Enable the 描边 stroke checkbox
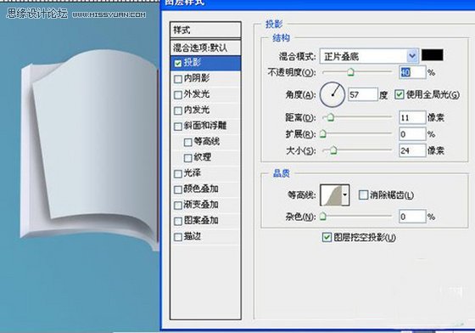475x333 pixels. tap(178, 237)
